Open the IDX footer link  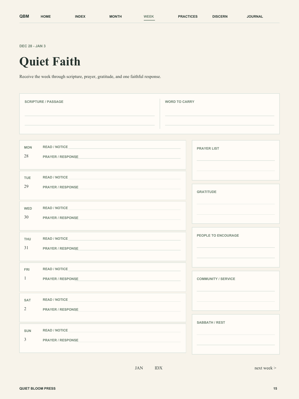[x=159, y=368]
